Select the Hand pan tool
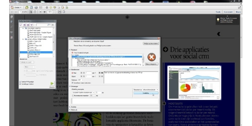Screen dimensions: 252x126 [x=35, y=12]
